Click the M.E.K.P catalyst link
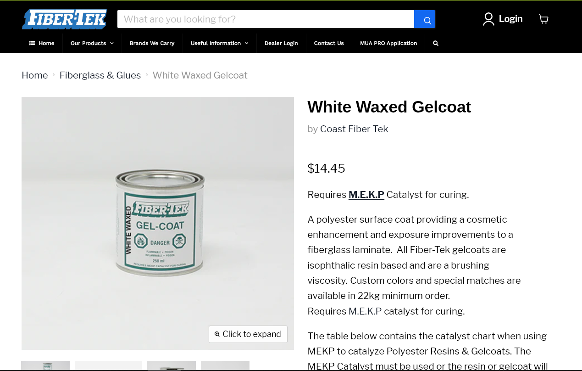Screen dimensions: 582x371 [366, 195]
